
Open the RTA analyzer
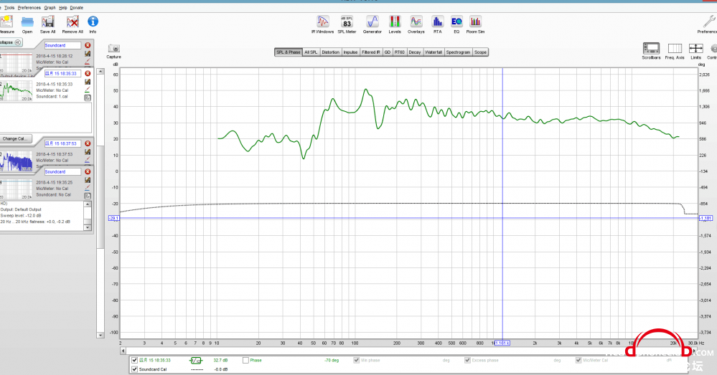pyautogui.click(x=438, y=24)
